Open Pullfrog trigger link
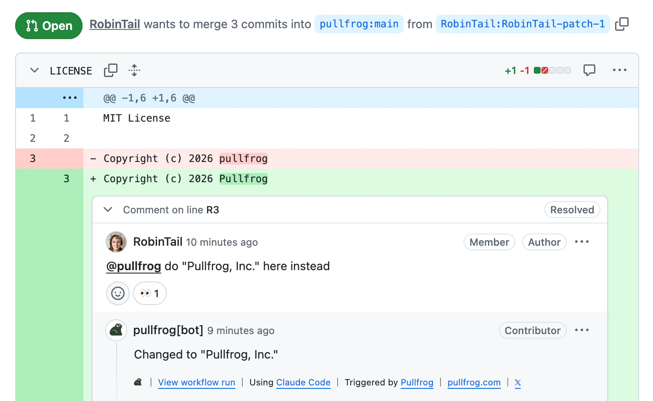The image size is (653, 401). pos(417,382)
